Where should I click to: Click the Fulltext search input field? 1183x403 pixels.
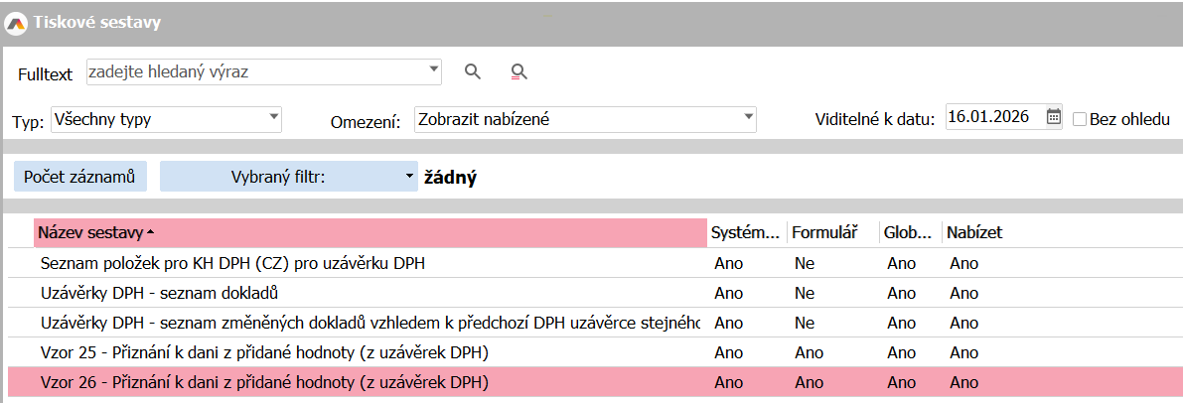pyautogui.click(x=256, y=71)
